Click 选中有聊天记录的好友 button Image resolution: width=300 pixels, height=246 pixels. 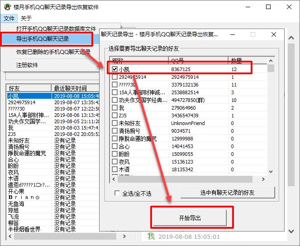point(228,193)
